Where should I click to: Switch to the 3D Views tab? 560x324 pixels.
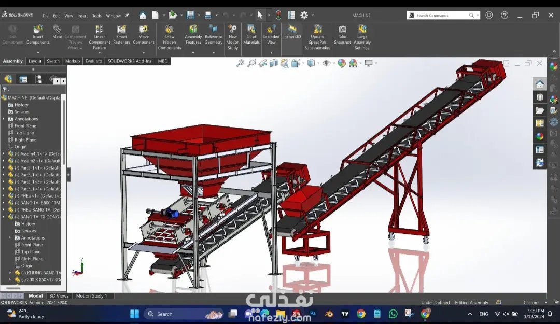click(59, 296)
